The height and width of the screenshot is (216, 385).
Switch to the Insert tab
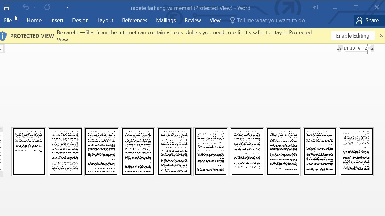click(x=57, y=20)
